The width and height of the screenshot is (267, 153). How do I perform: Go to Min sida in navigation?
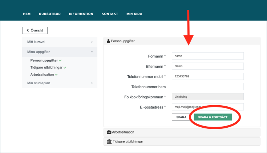click(134, 14)
